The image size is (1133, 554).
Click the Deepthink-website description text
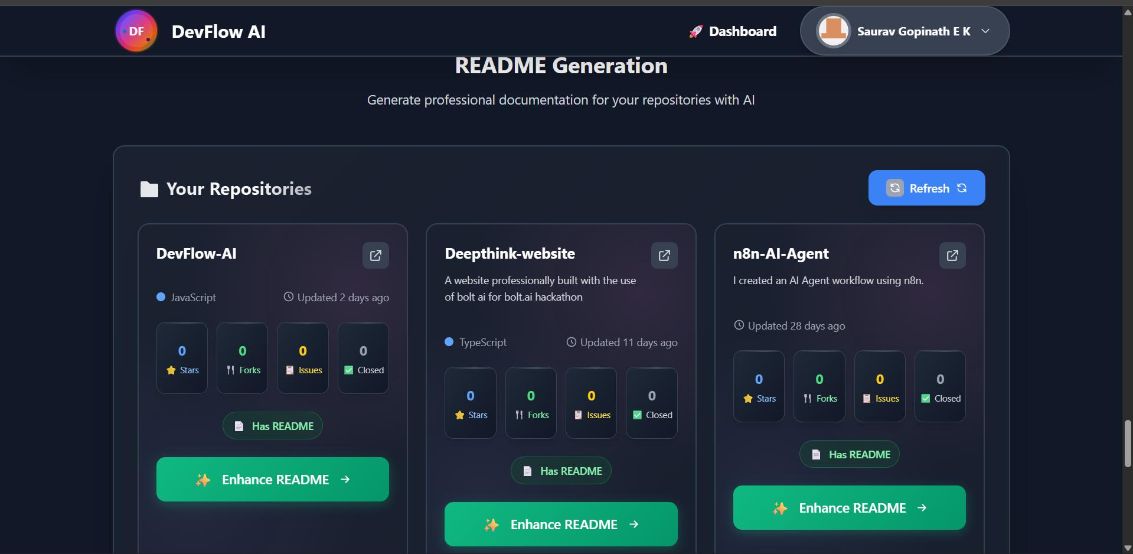pyautogui.click(x=540, y=289)
